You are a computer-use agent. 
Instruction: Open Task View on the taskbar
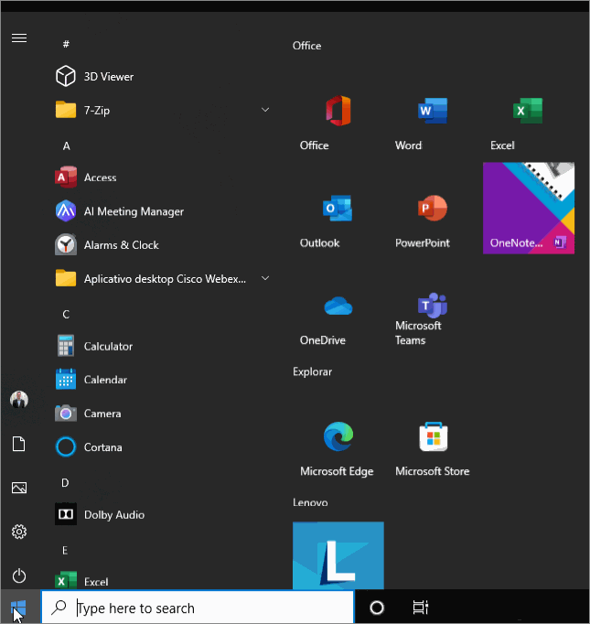pos(421,608)
